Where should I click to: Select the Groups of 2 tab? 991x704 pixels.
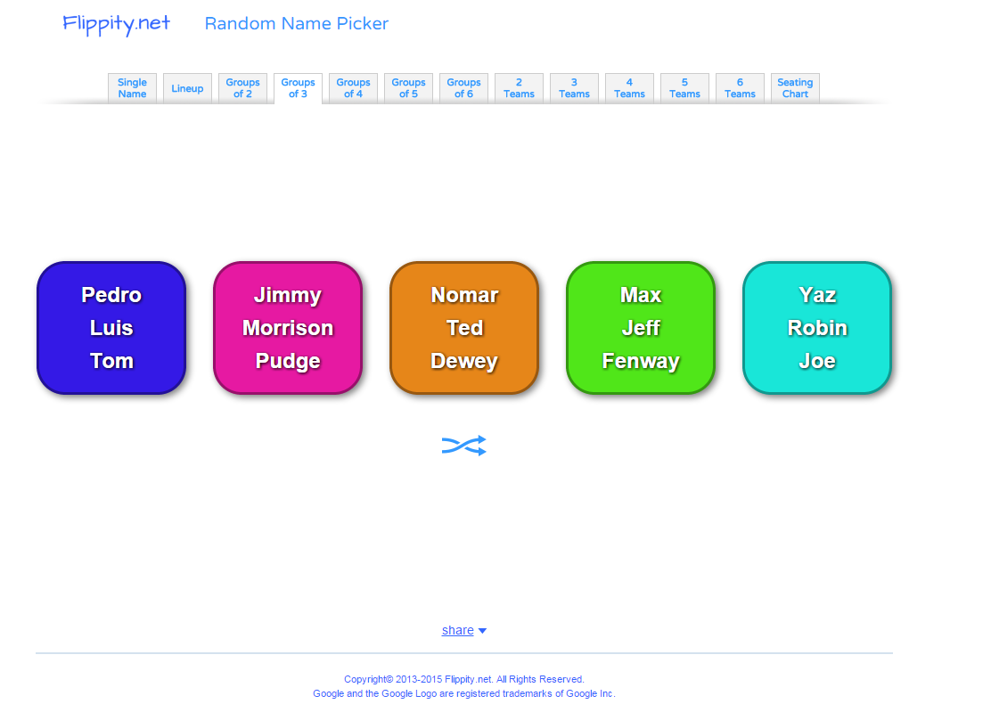point(242,87)
